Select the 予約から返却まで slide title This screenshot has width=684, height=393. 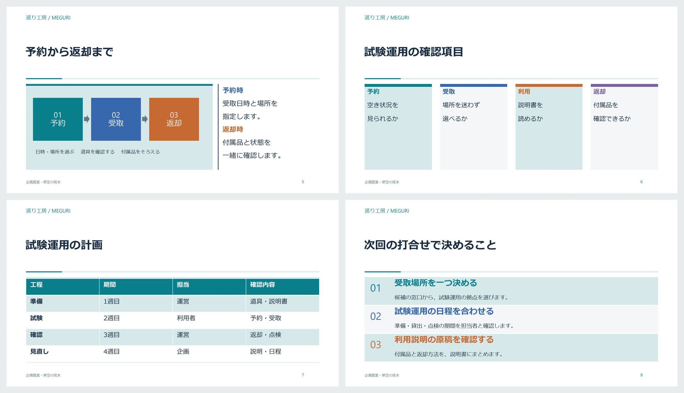point(69,52)
